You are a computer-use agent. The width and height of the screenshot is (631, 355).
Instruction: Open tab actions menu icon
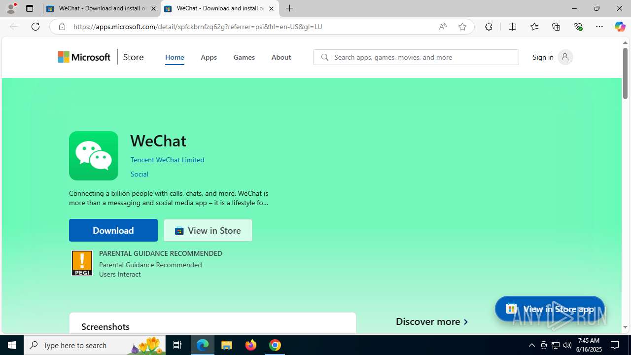(x=30, y=8)
